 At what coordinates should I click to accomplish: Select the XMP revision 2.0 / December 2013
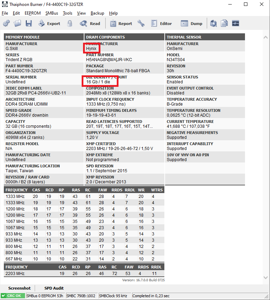[106, 182]
